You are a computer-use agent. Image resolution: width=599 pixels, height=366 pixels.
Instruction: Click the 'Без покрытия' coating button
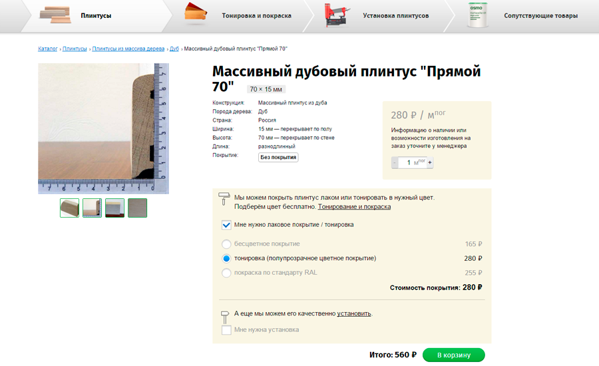(278, 157)
